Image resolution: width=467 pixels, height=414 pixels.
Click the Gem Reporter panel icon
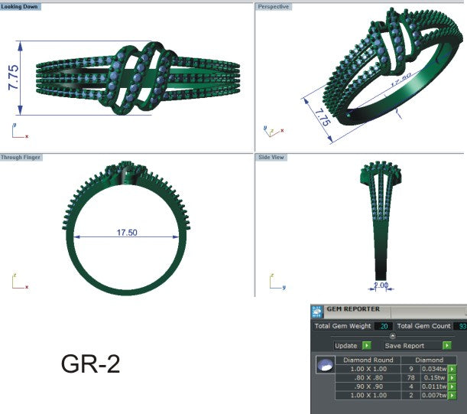click(x=317, y=311)
